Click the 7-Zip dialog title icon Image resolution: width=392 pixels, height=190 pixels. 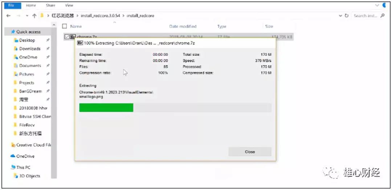click(x=80, y=43)
